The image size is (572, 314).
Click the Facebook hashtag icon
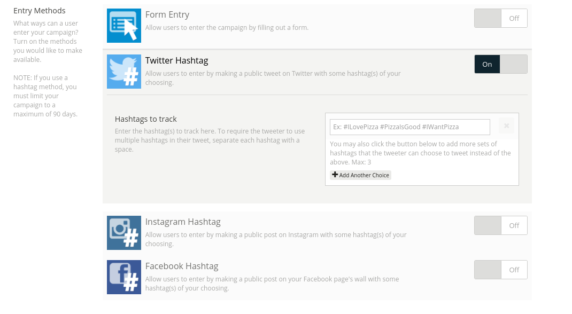(124, 277)
